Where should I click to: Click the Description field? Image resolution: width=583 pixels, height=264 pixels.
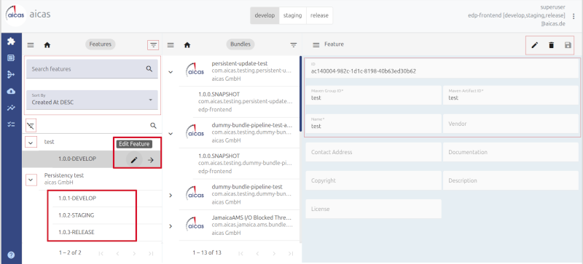click(511, 180)
